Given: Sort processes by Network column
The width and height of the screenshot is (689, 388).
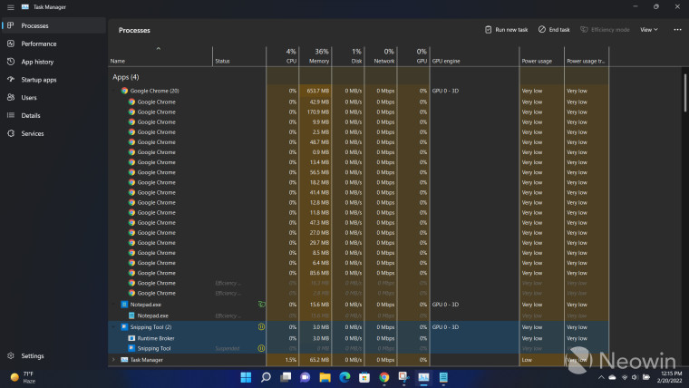Looking at the screenshot, I should coord(381,56).
